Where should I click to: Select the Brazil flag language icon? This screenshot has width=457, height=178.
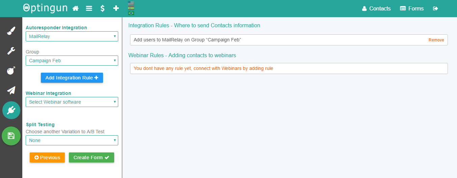tap(131, 13)
